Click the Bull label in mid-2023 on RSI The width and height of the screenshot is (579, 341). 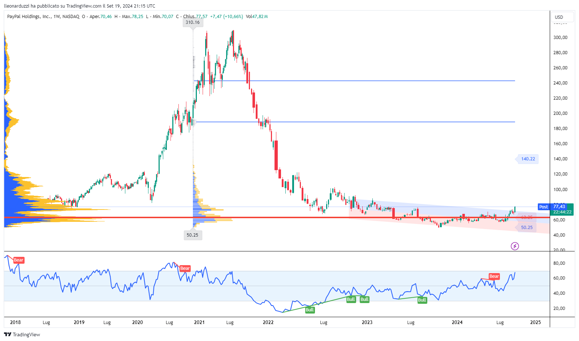pos(422,300)
